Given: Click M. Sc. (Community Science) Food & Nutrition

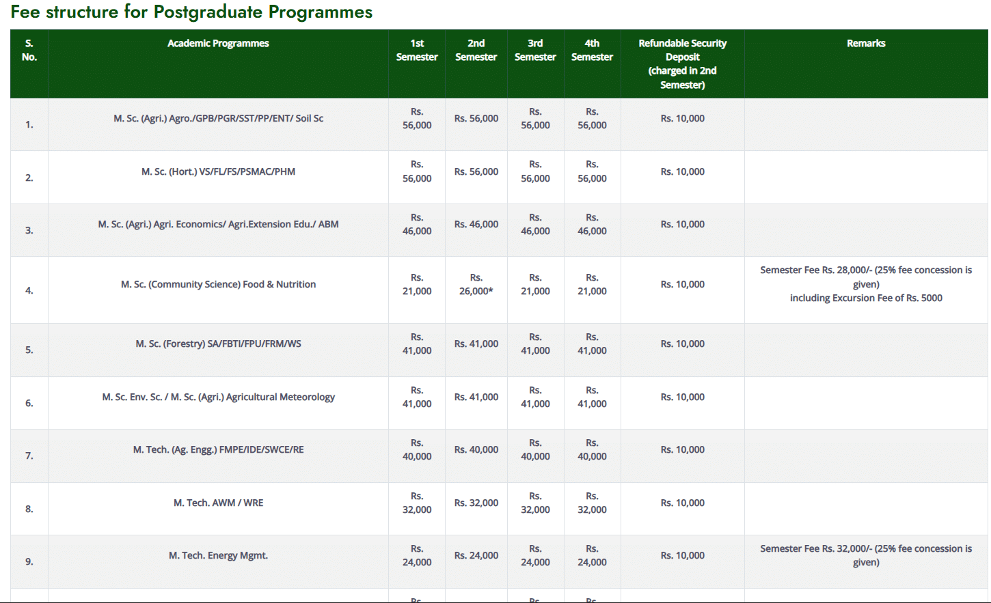Looking at the screenshot, I should (218, 285).
